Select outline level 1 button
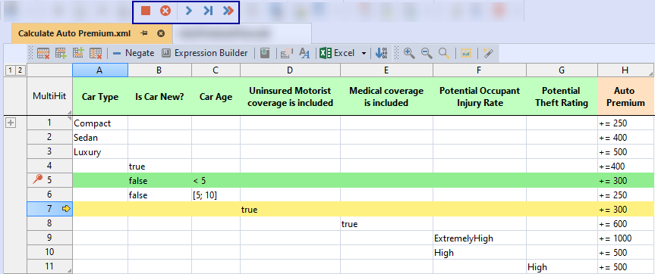Image resolution: width=655 pixels, height=274 pixels. click(x=9, y=71)
